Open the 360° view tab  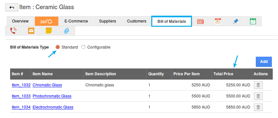[x=47, y=21]
